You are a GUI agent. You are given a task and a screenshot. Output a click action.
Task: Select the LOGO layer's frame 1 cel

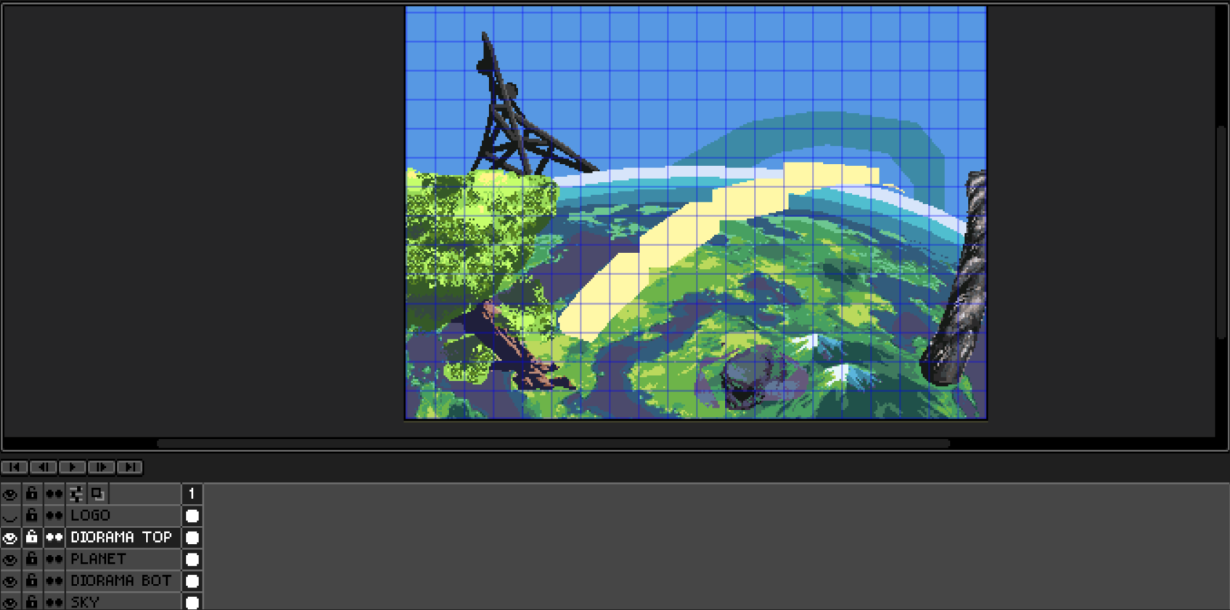pyautogui.click(x=192, y=516)
